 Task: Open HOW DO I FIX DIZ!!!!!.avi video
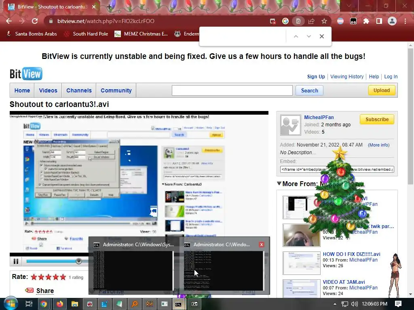[351, 254]
